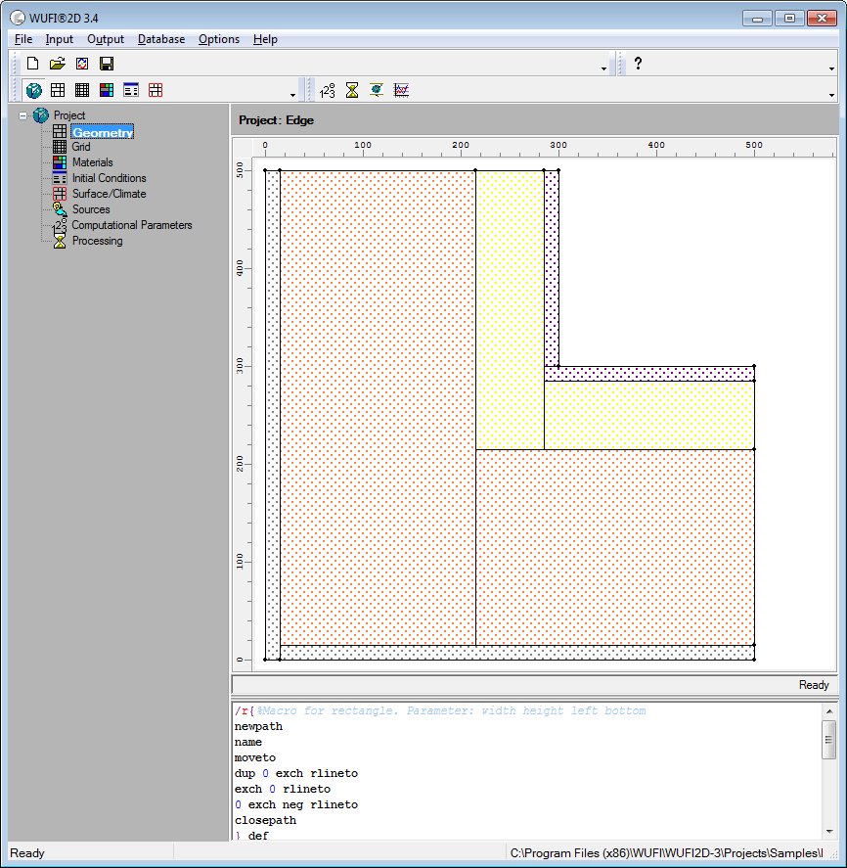Click the graph output toolbar icon

[x=401, y=90]
